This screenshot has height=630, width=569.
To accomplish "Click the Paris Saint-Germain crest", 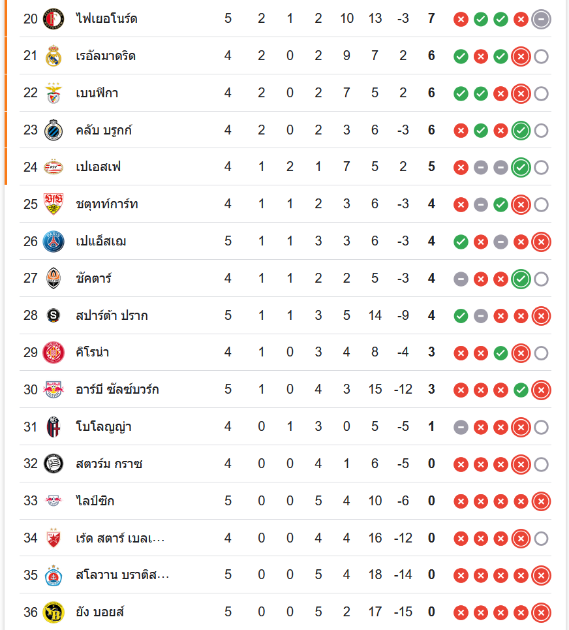I will point(53,242).
